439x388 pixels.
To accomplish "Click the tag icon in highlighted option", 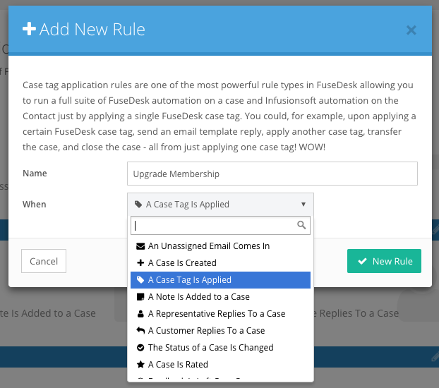I will click(140, 279).
